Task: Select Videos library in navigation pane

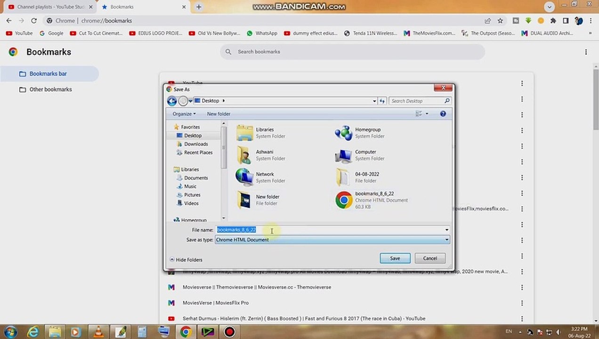Action: pyautogui.click(x=191, y=203)
